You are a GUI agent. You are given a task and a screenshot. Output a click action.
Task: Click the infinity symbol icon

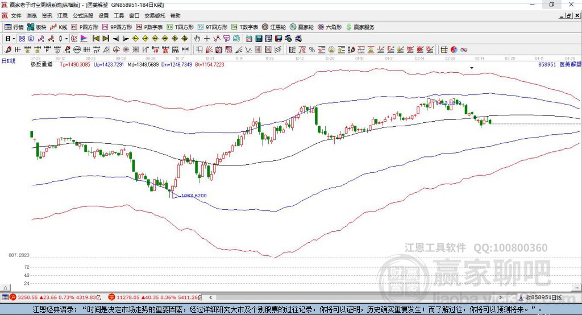click(x=464, y=50)
